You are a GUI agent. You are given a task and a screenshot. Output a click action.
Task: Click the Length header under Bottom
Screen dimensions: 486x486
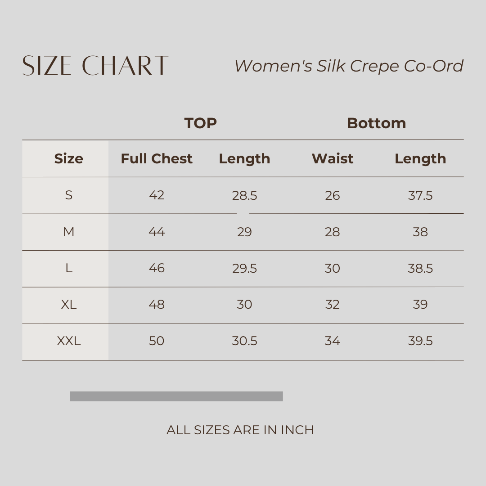pyautogui.click(x=420, y=159)
